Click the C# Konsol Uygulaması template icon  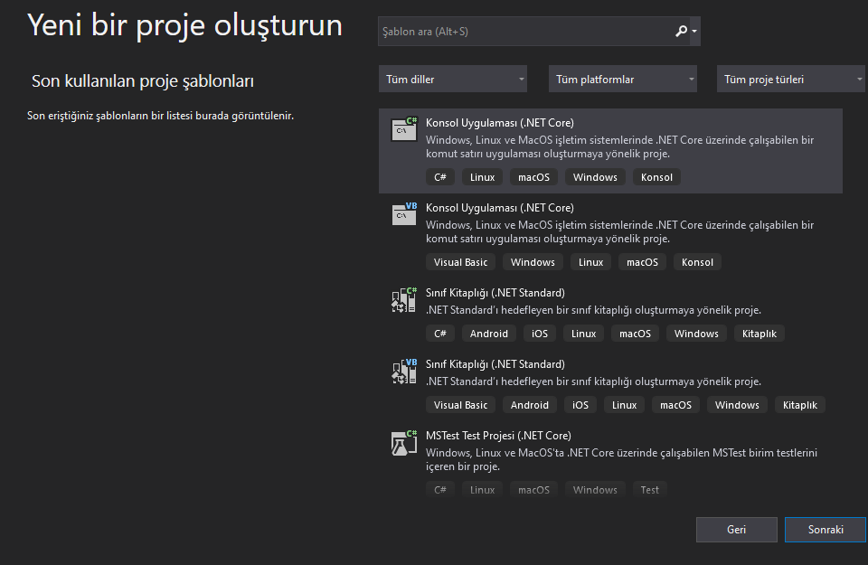point(404,129)
